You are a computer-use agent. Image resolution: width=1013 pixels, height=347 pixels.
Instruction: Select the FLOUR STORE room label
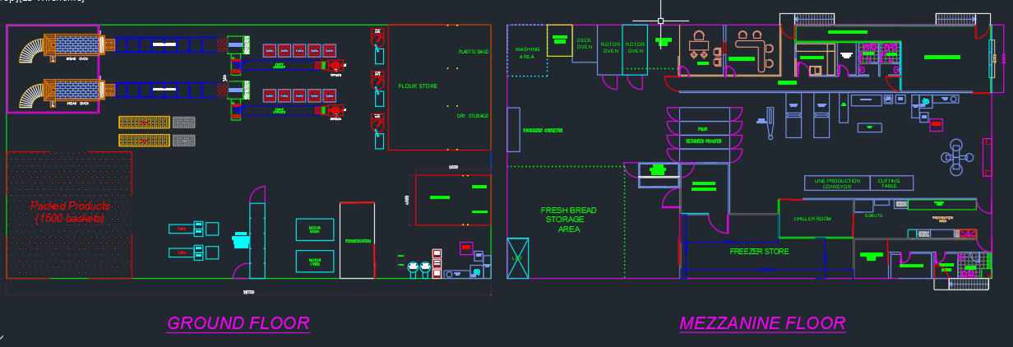(418, 86)
